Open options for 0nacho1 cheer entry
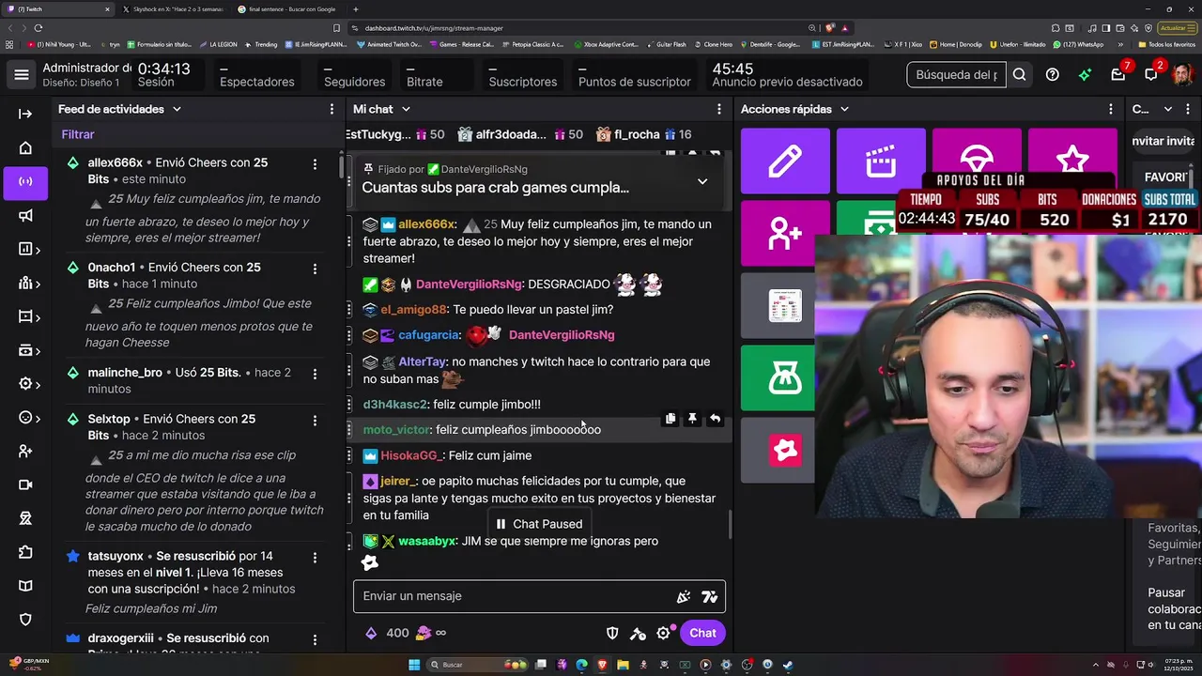 click(315, 269)
